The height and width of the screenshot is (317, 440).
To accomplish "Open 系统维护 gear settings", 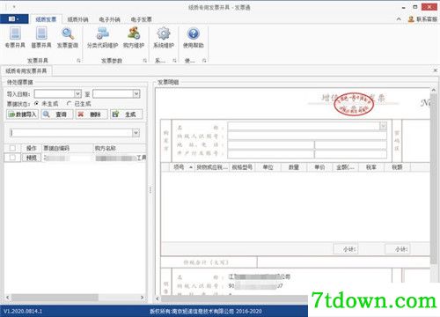I will coord(164,38).
